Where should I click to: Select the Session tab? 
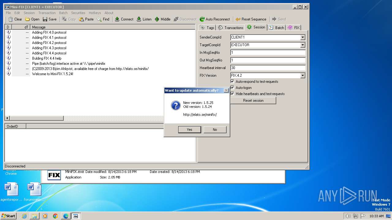(x=256, y=27)
